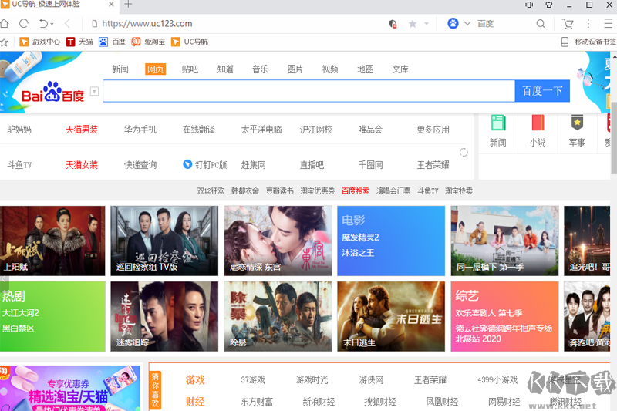617x411 pixels.
Task: Open a new tab with plus button
Action: (128, 5)
